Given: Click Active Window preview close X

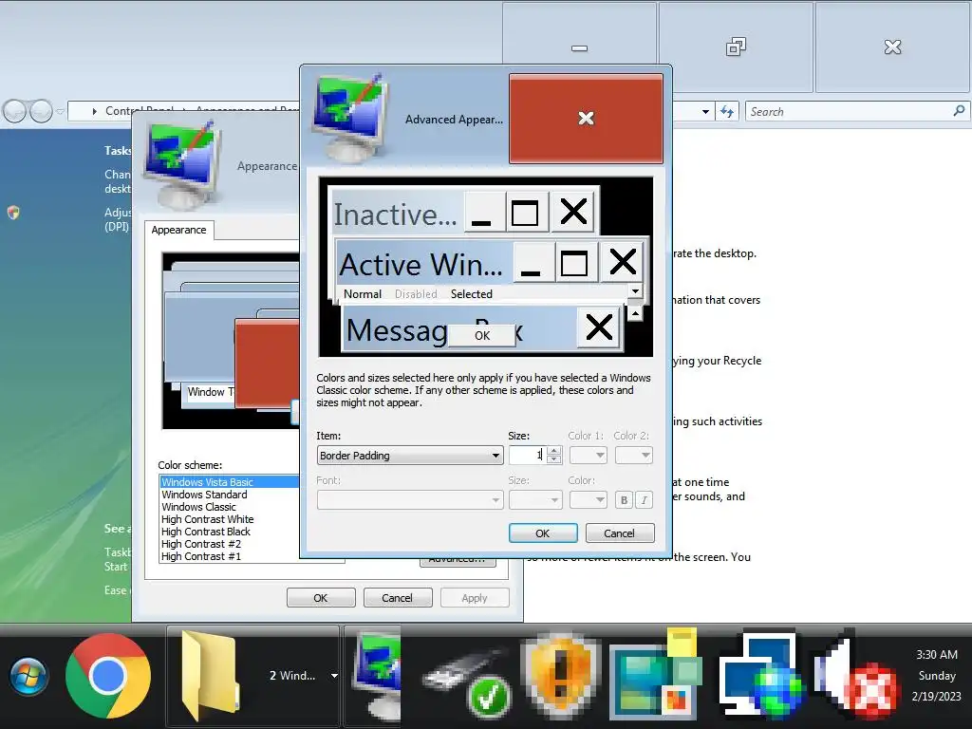Looking at the screenshot, I should [x=622, y=262].
